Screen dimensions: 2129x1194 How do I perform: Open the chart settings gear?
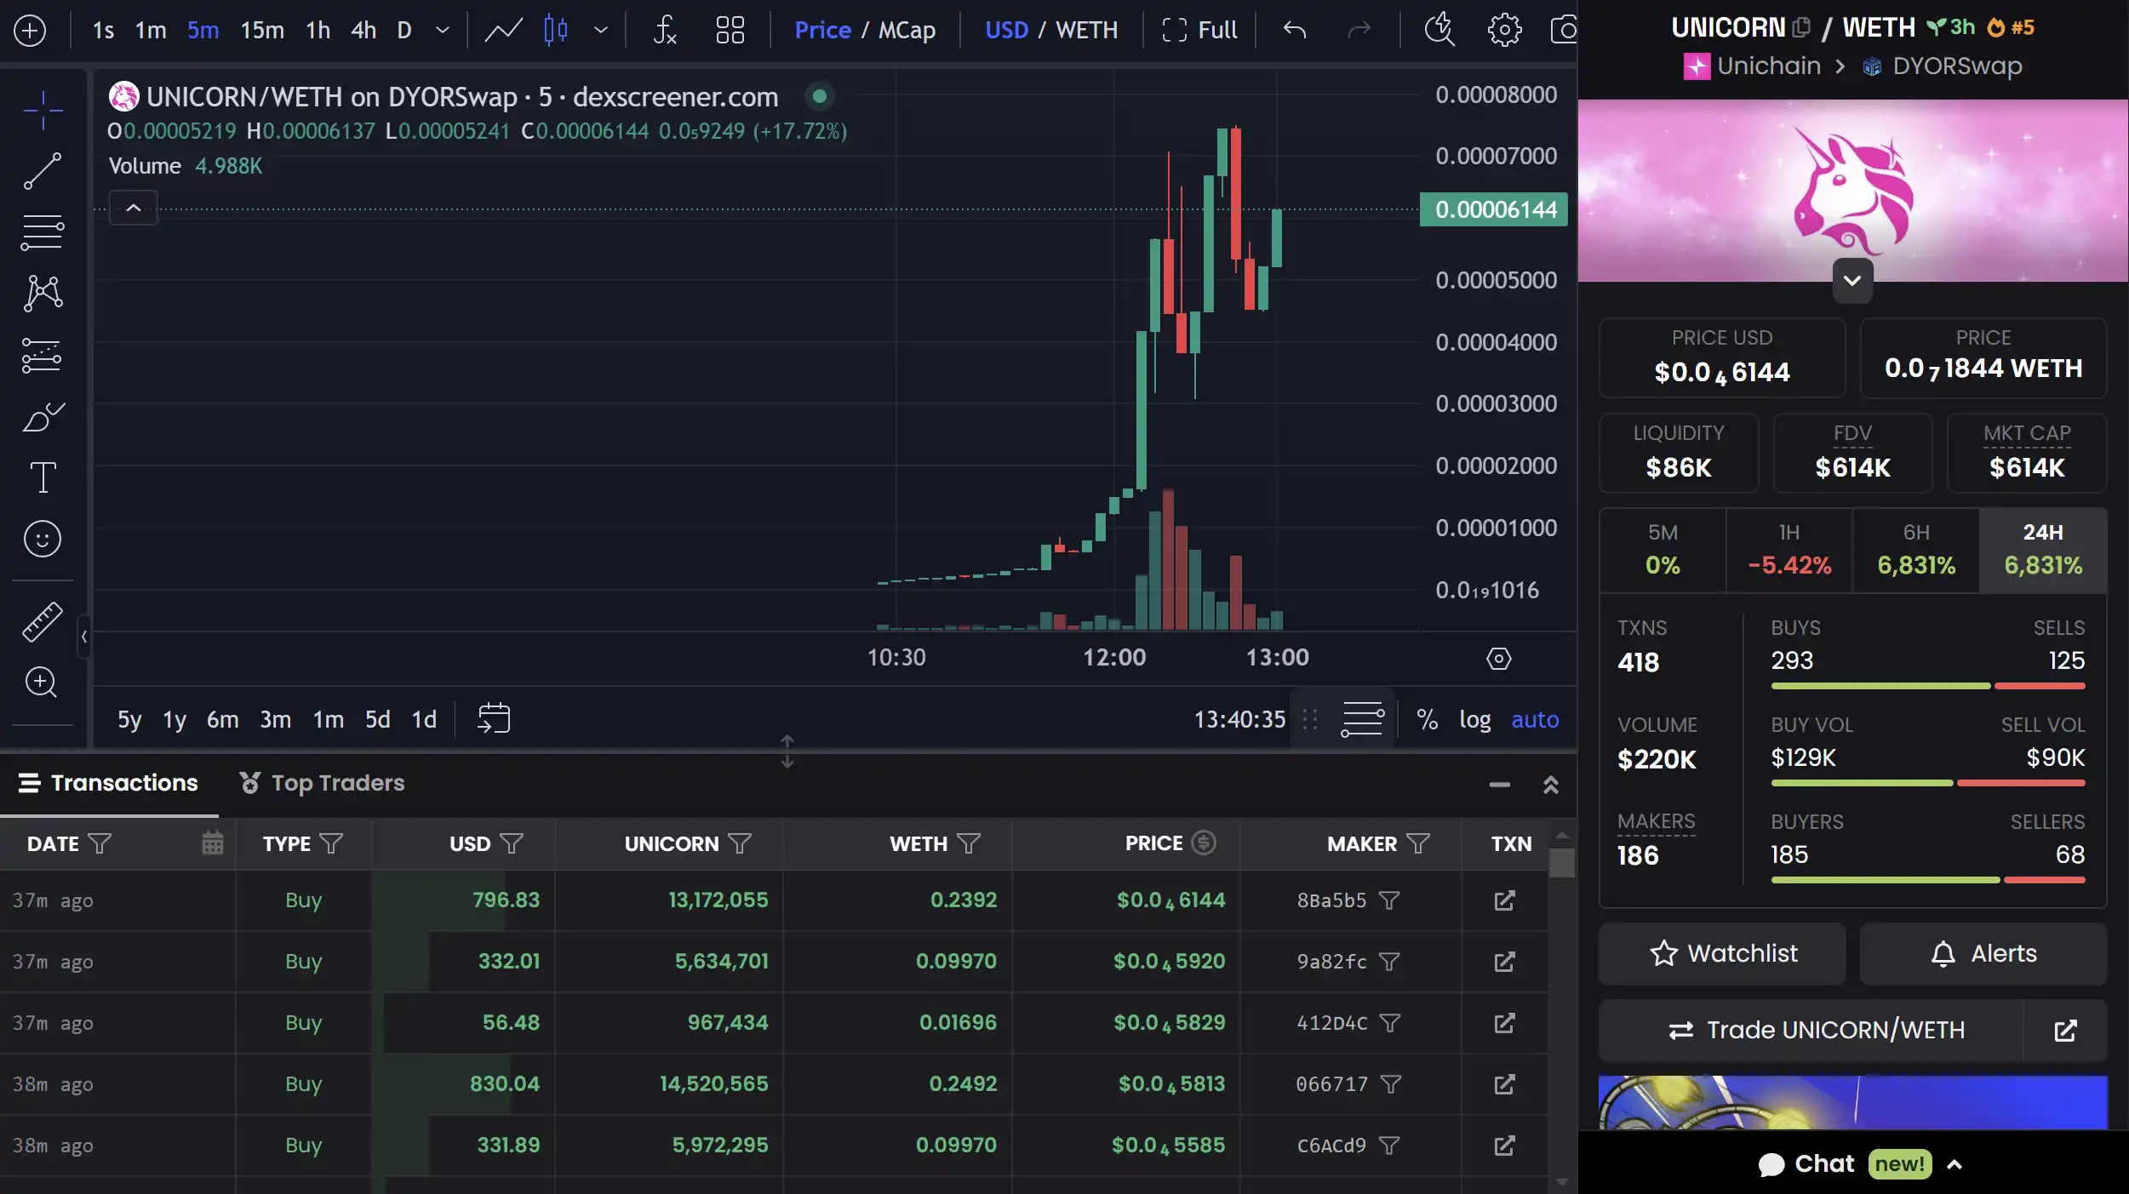click(1503, 30)
